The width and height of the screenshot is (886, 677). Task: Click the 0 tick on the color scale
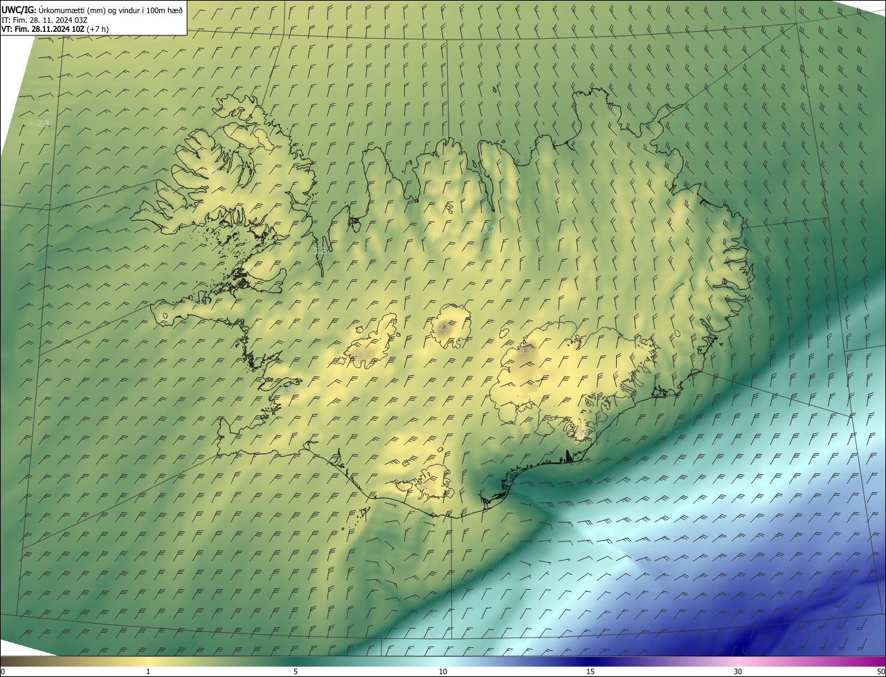click(3, 672)
